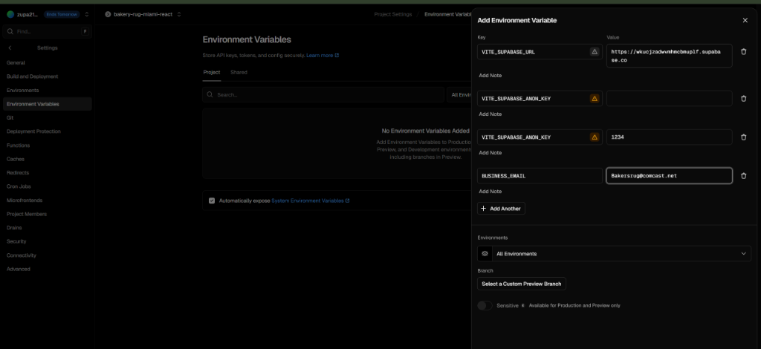Click Select a Custom Preview Branch
Viewport: 761px width, 349px height.
point(522,284)
